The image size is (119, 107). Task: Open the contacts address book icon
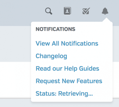(x=67, y=11)
